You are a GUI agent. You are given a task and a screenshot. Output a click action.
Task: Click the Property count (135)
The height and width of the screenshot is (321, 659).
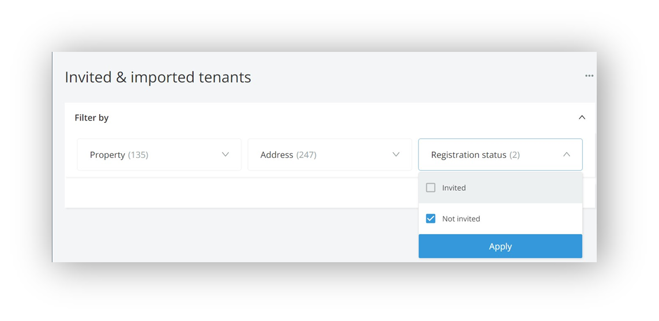(x=138, y=154)
